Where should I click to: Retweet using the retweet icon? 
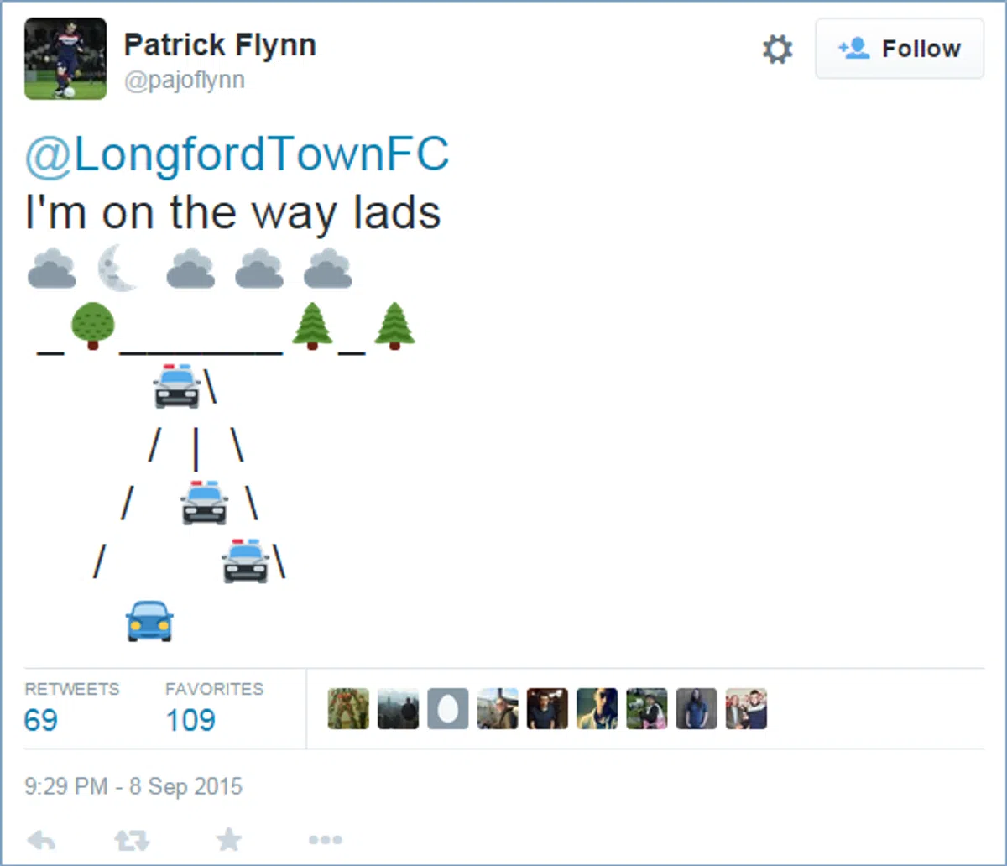132,839
